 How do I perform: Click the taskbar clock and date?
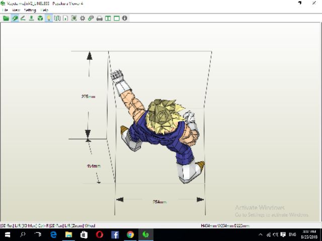(x=309, y=234)
